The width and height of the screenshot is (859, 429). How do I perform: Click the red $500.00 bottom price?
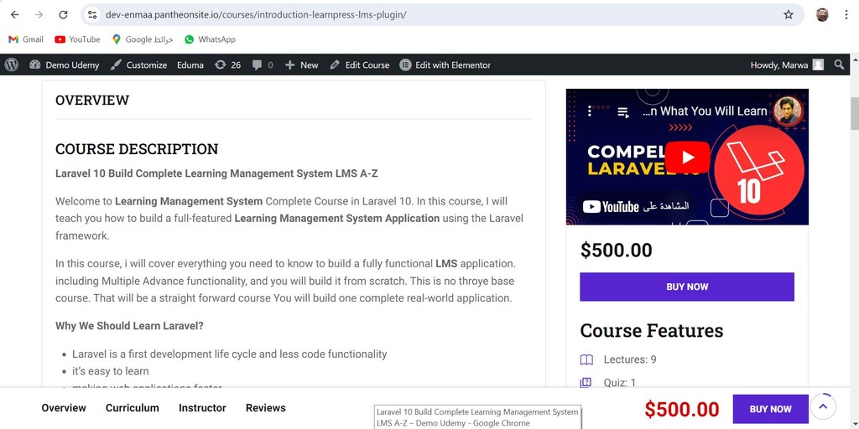tap(681, 409)
